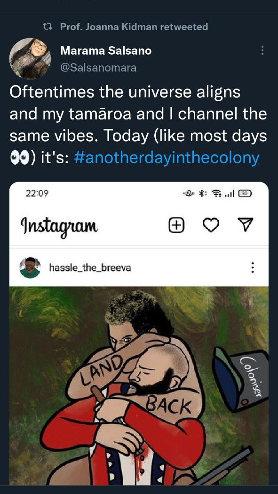Tap the Instagram direct messages paper plane

click(x=245, y=224)
